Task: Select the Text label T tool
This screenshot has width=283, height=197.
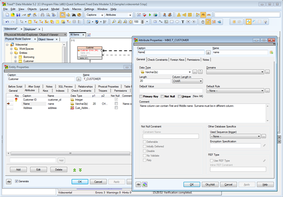Action: (x=183, y=22)
